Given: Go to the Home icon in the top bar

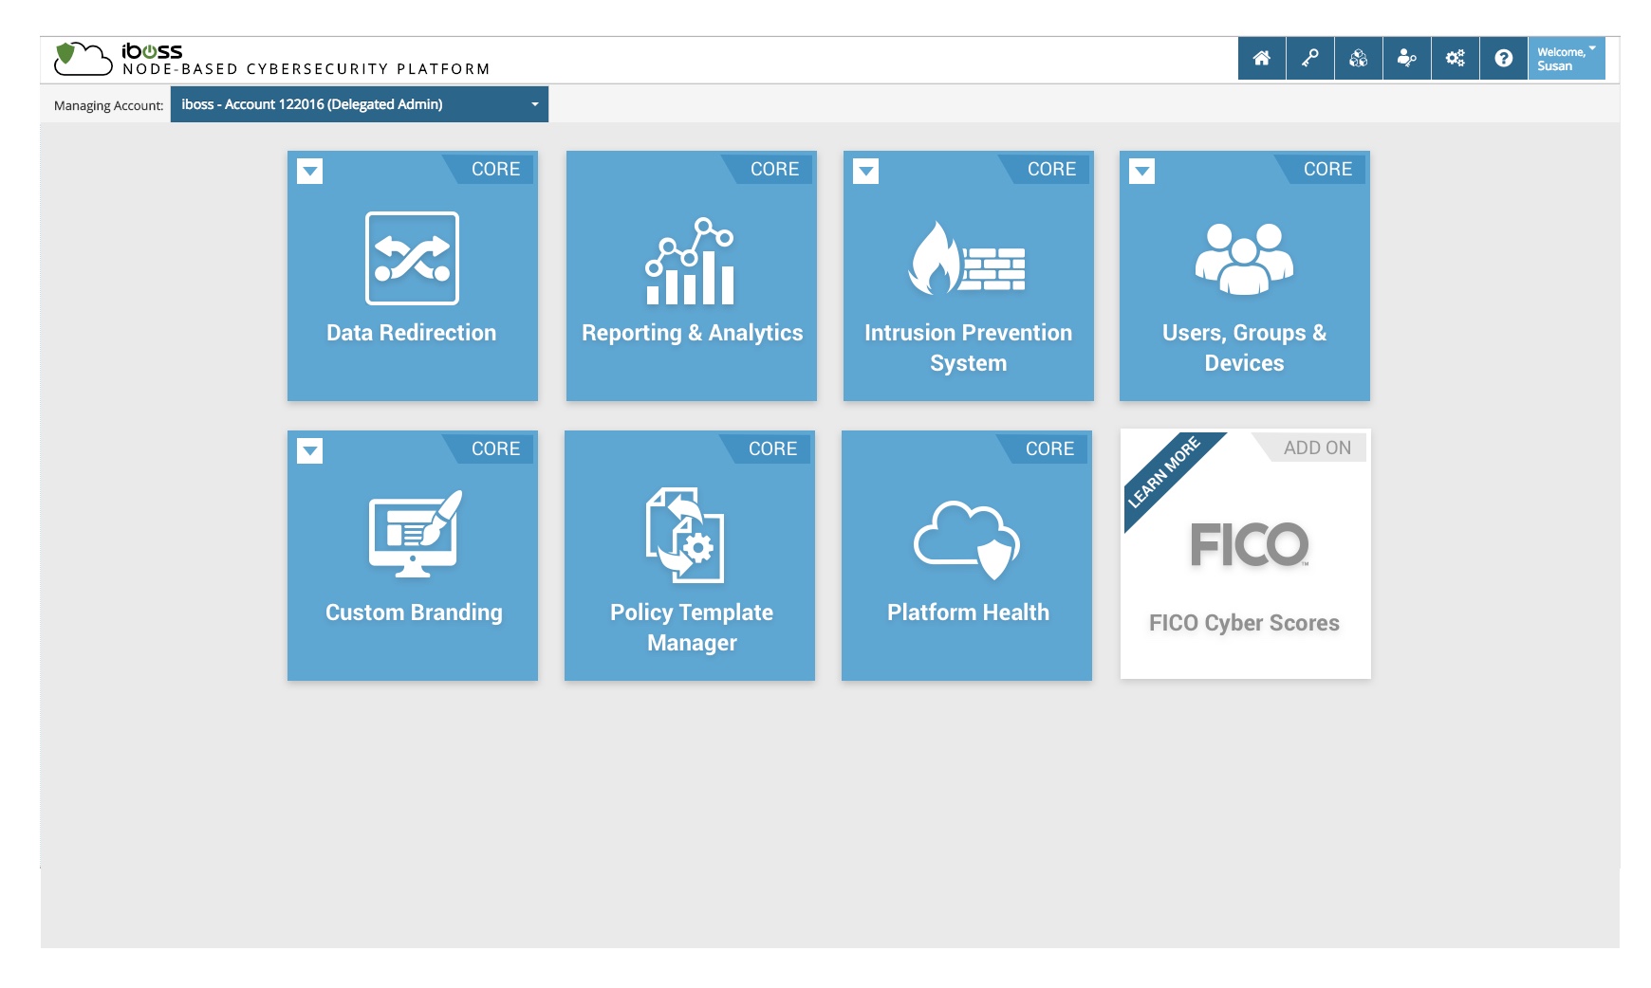Looking at the screenshot, I should click(1262, 58).
